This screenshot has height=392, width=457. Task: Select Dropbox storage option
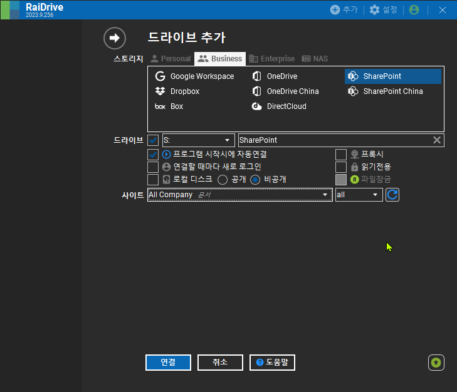tap(177, 91)
